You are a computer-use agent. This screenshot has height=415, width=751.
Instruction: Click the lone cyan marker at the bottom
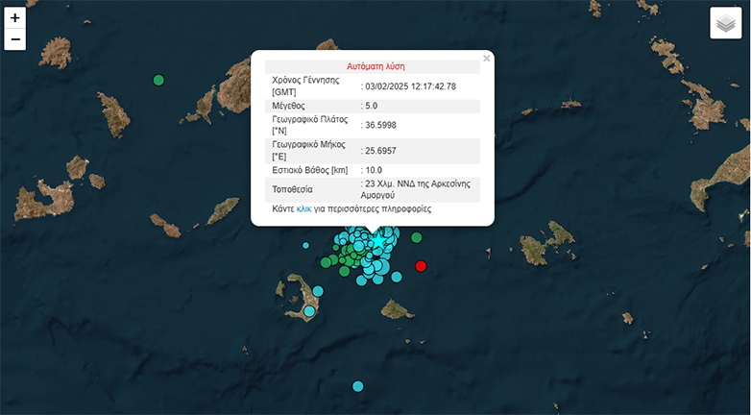tap(357, 386)
